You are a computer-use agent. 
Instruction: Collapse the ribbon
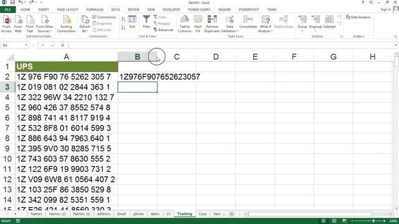pos(395,37)
